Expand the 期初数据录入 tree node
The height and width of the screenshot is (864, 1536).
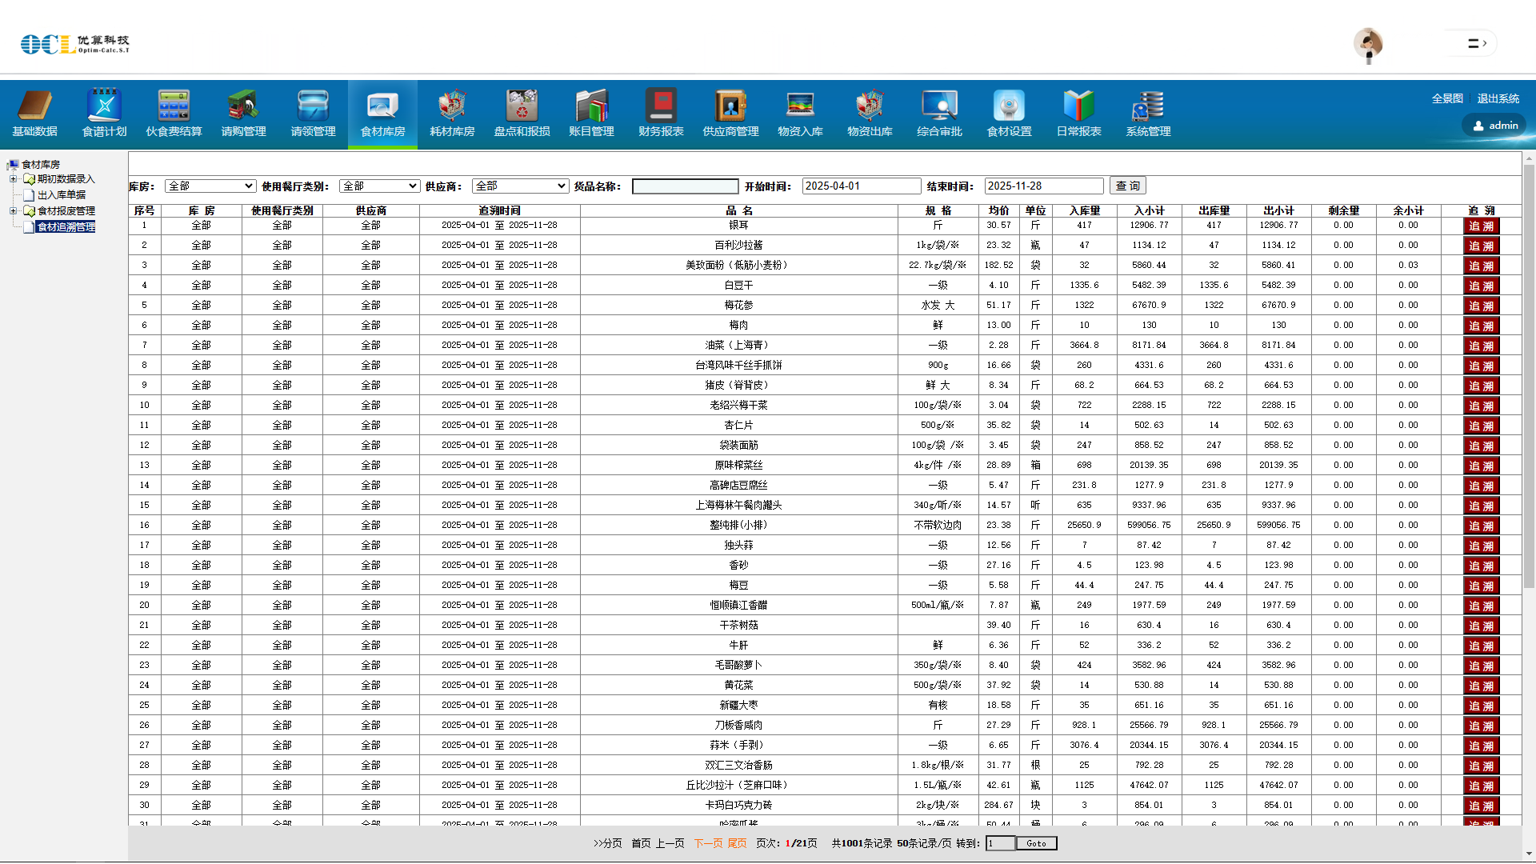coord(13,179)
